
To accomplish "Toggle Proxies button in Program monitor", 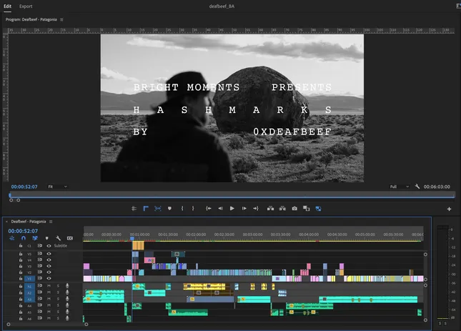I will [318, 209].
